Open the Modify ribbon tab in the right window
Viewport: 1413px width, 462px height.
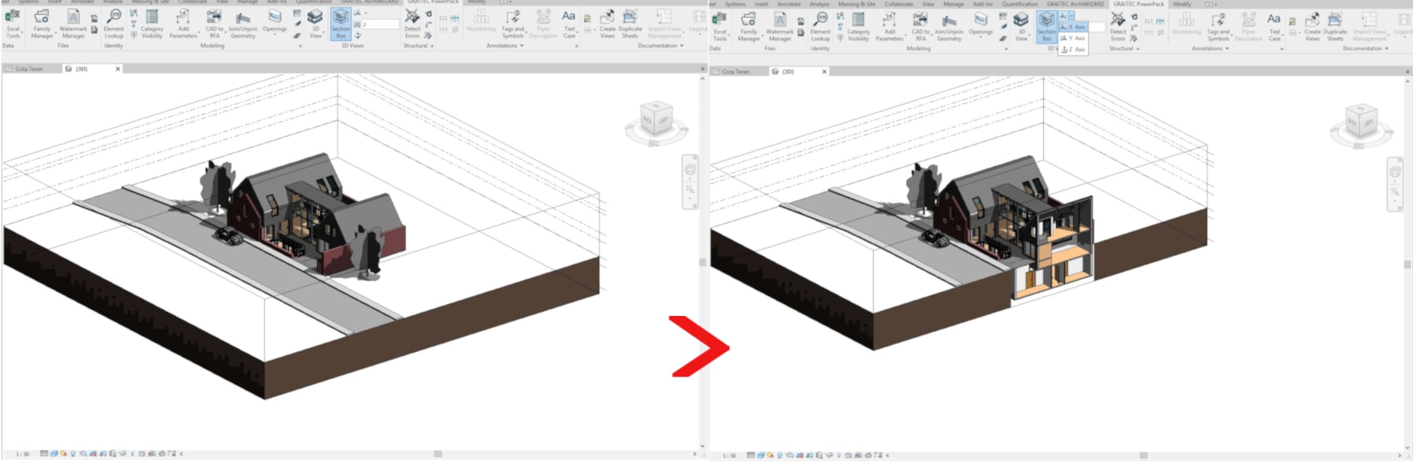[1182, 4]
